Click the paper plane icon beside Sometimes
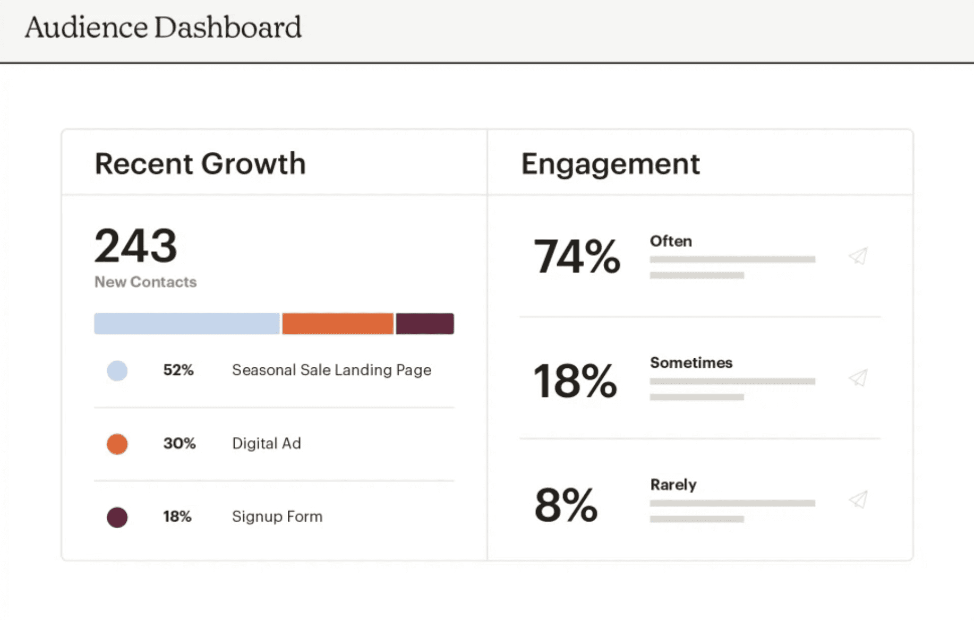The image size is (974, 621). point(858,377)
